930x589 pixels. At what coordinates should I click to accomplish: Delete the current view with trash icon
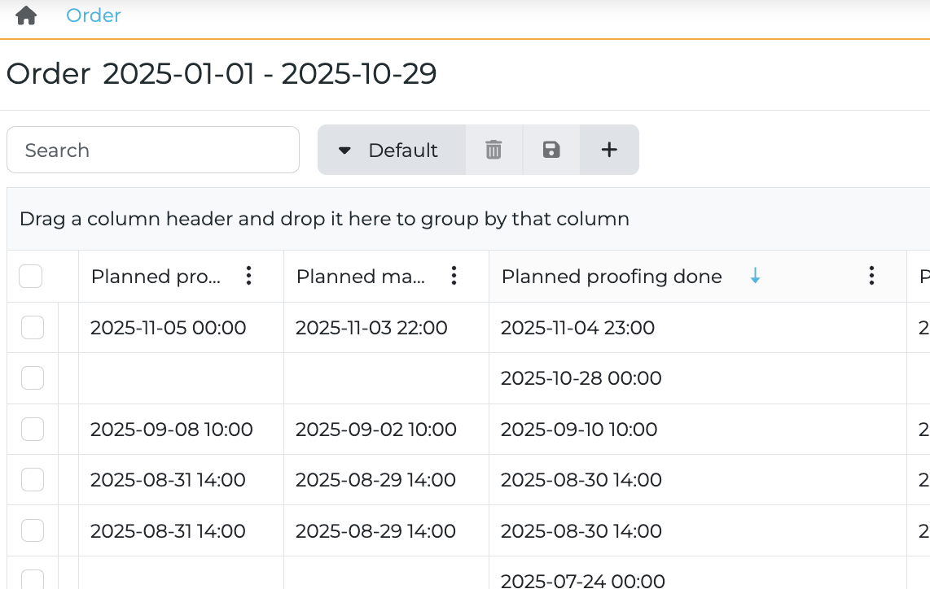click(x=494, y=150)
